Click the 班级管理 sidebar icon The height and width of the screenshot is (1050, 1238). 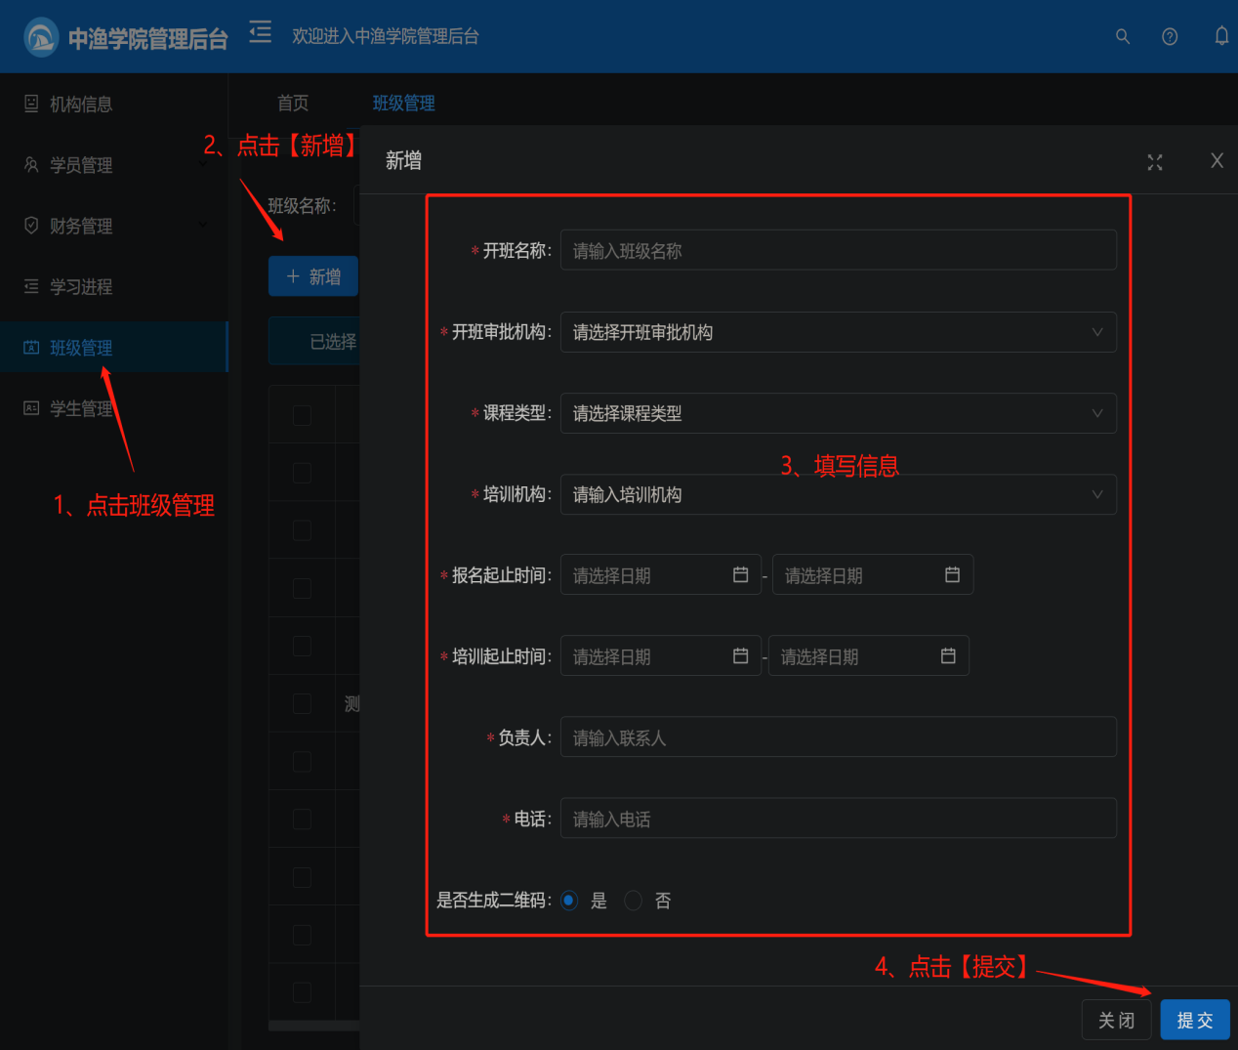(x=31, y=348)
